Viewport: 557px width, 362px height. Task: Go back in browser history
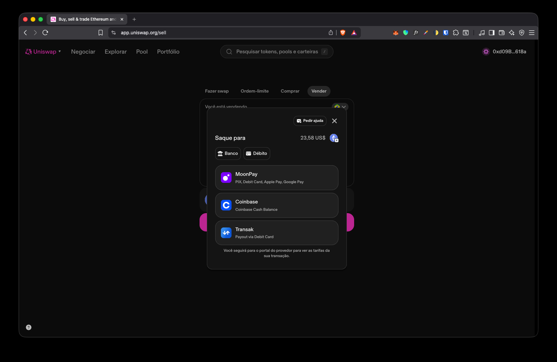[25, 33]
